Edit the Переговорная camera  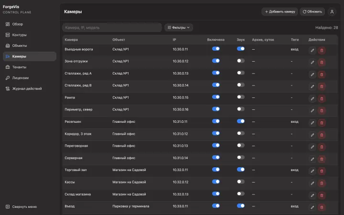(312, 147)
